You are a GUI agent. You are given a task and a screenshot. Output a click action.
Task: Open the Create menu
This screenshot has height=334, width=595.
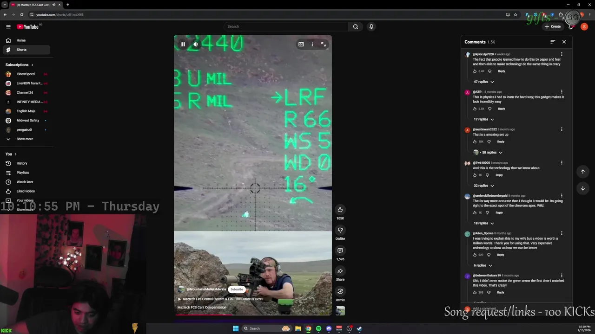pos(553,26)
